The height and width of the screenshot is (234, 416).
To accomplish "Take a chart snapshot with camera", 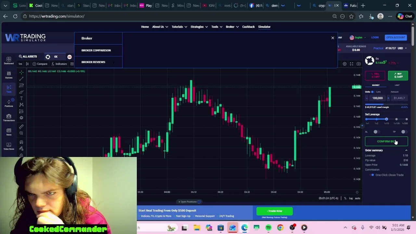I will click(x=358, y=64).
